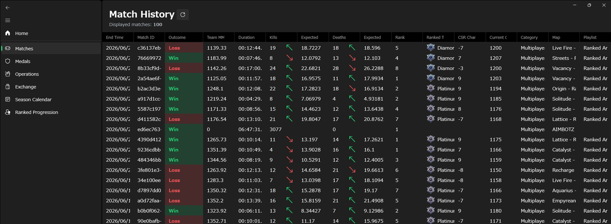Image resolution: width=611 pixels, height=224 pixels.
Task: Sort by Duration column header
Action: pyautogui.click(x=250, y=37)
